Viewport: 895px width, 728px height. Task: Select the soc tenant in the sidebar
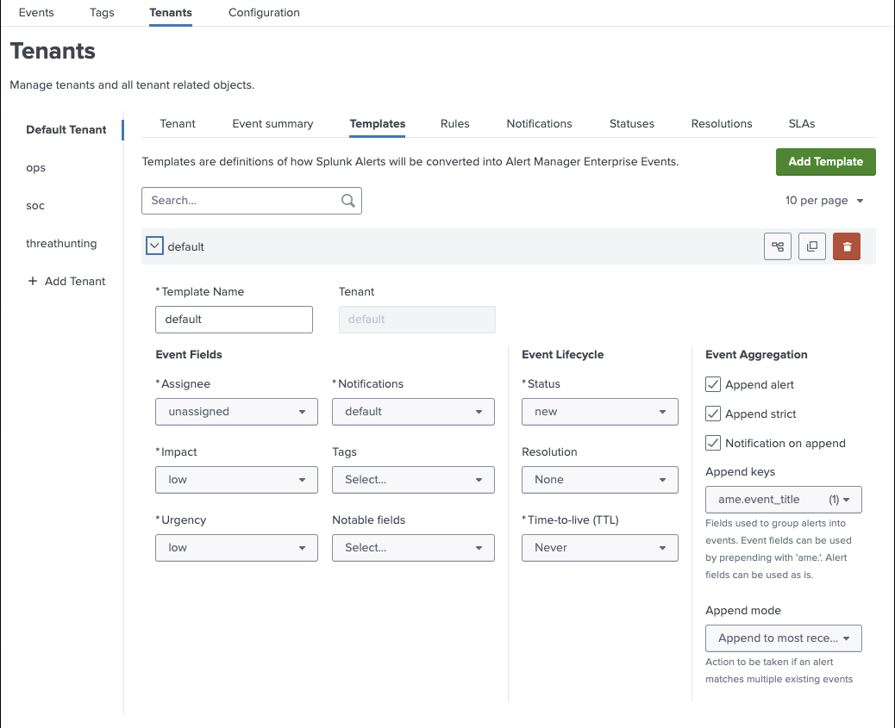tap(34, 205)
